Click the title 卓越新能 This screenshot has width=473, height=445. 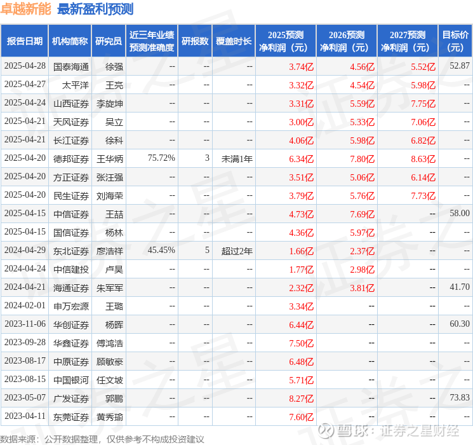click(25, 9)
